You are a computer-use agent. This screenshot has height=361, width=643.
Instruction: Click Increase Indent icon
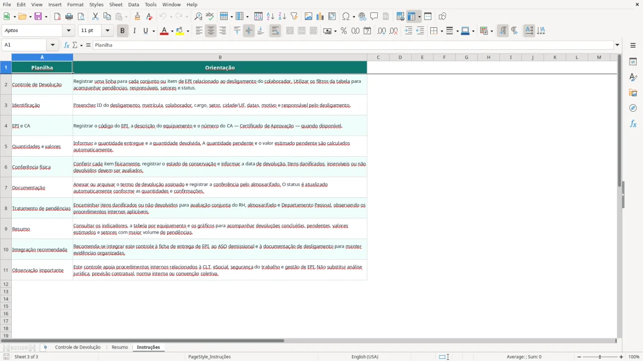point(408,31)
